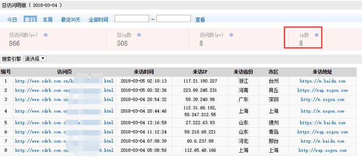
Task: Click the 深圳 city cell
Action: (273, 100)
